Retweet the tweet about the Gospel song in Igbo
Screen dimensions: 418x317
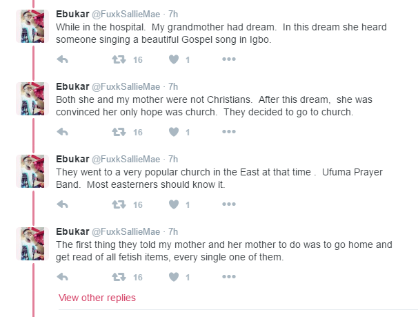pyautogui.click(x=119, y=60)
